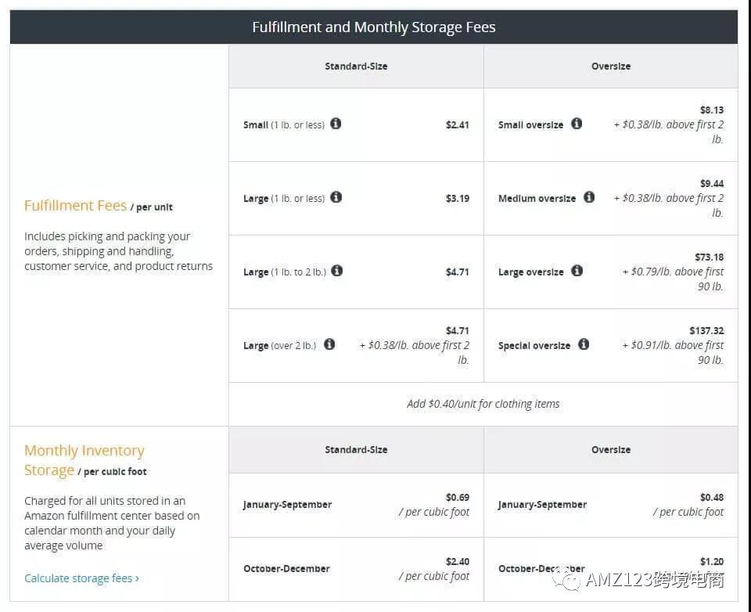Image resolution: width=751 pixels, height=612 pixels.
Task: Click the clothing items surcharge note
Action: (483, 404)
